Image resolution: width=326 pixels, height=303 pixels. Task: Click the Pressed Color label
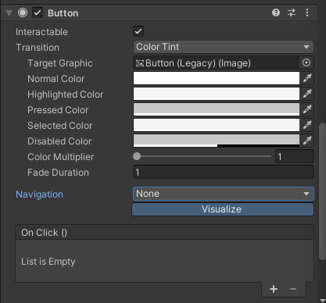[x=58, y=110]
